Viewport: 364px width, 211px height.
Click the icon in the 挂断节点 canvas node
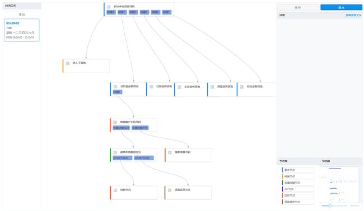pos(115,190)
